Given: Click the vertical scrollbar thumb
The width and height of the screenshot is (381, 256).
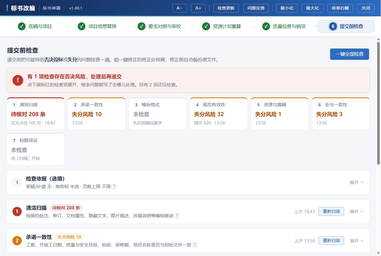Looking at the screenshot, I should [x=379, y=103].
